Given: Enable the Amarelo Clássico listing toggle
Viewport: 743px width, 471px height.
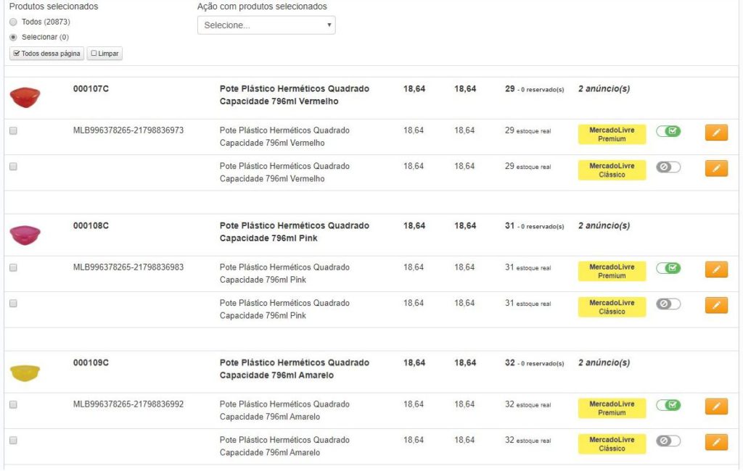Looking at the screenshot, I should [668, 441].
